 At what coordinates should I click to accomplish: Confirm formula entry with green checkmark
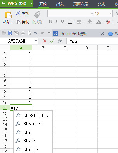[52, 41]
